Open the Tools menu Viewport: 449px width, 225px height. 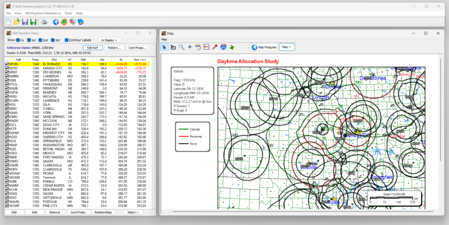coord(68,13)
